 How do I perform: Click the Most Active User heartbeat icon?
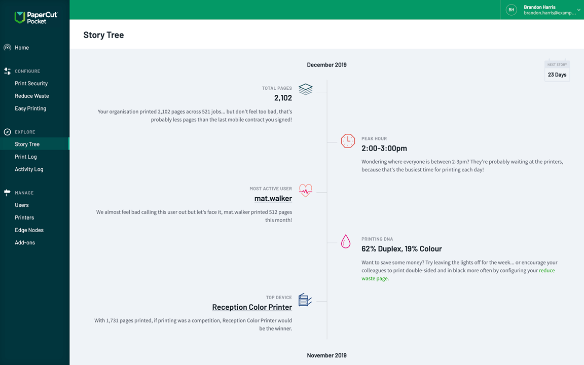(x=305, y=190)
